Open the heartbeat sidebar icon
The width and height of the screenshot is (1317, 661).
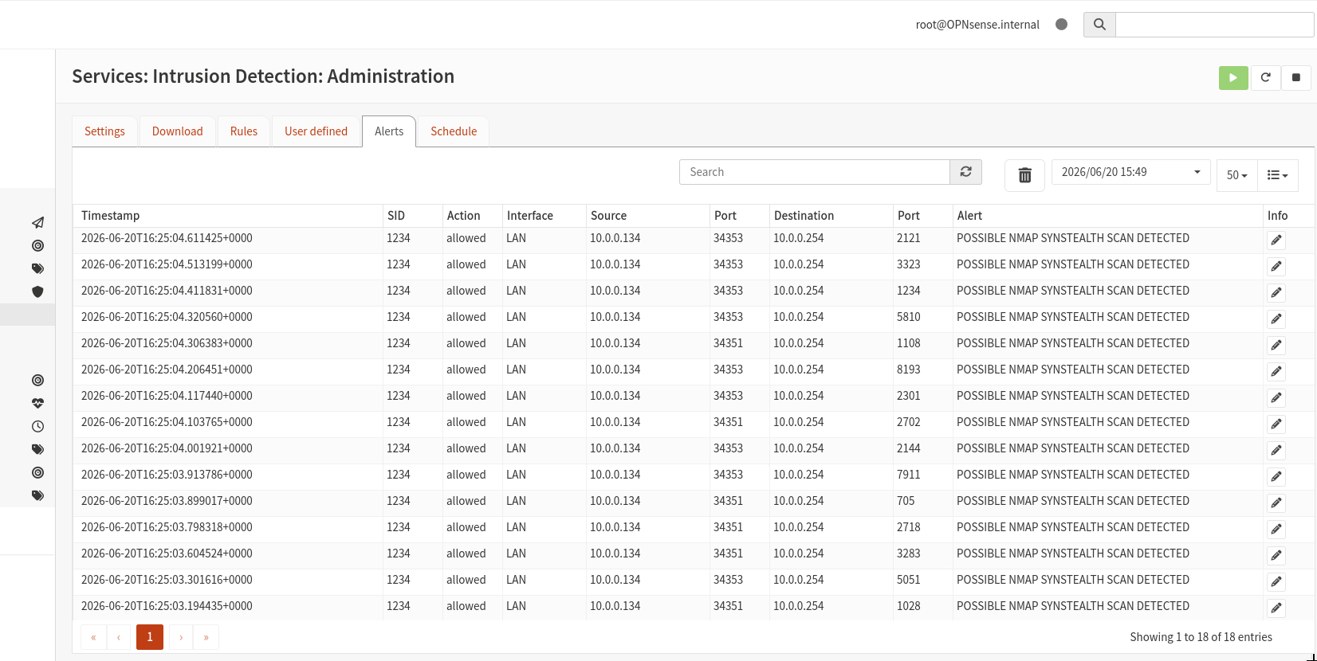click(x=37, y=403)
